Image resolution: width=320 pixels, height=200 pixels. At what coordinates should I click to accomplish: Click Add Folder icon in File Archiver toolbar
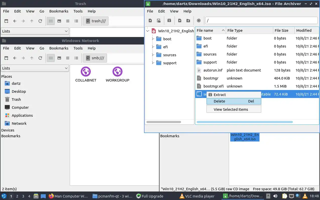pyautogui.click(x=188, y=21)
